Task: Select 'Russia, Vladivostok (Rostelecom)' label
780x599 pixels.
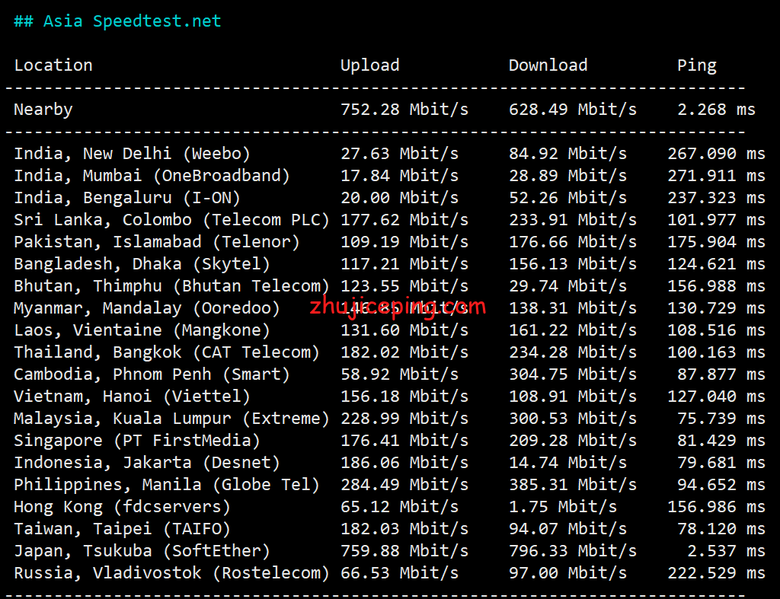Action: [x=171, y=573]
